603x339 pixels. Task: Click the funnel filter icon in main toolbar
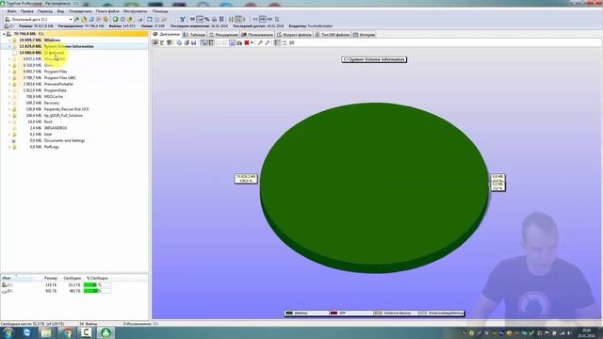click(x=183, y=19)
